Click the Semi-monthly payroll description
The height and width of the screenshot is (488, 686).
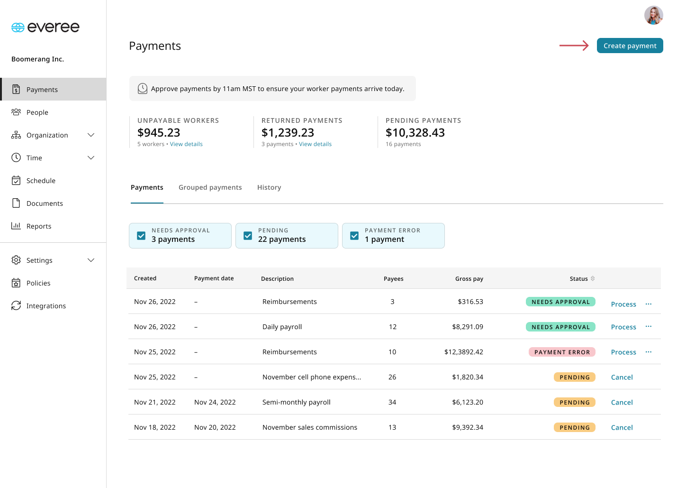coord(297,402)
